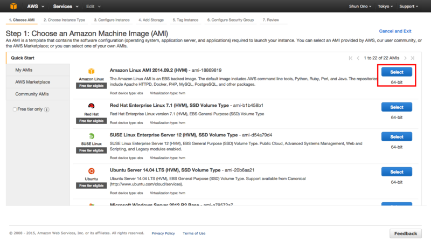Click the Red Hat logo icon
This screenshot has height=241, width=431.
click(91, 106)
